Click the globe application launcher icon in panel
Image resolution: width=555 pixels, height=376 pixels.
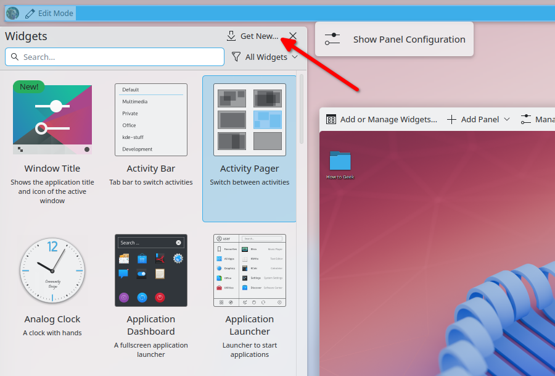tap(13, 14)
